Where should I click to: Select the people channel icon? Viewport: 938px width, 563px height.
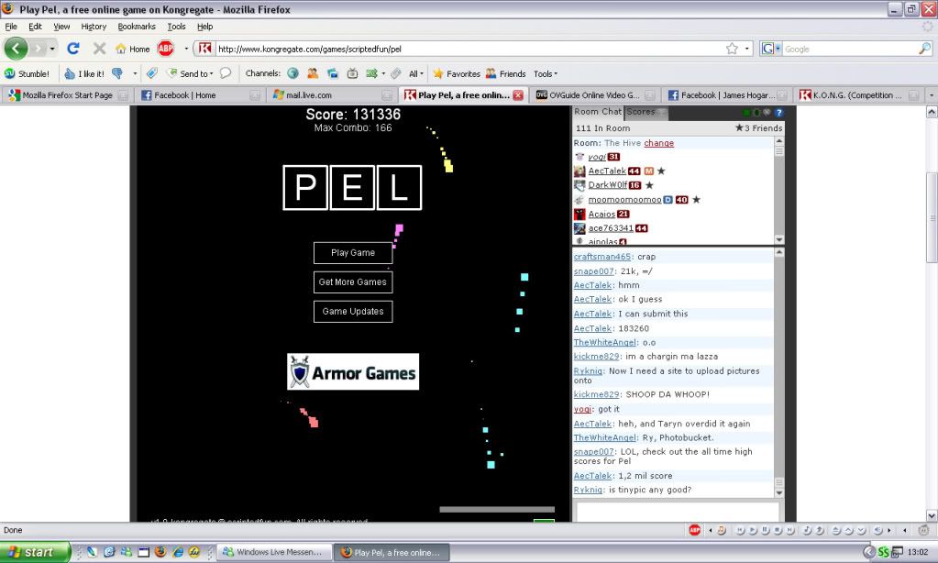[313, 73]
